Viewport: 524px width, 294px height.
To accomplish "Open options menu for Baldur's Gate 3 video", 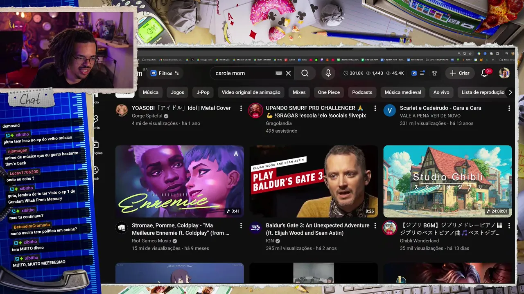I will click(x=375, y=225).
